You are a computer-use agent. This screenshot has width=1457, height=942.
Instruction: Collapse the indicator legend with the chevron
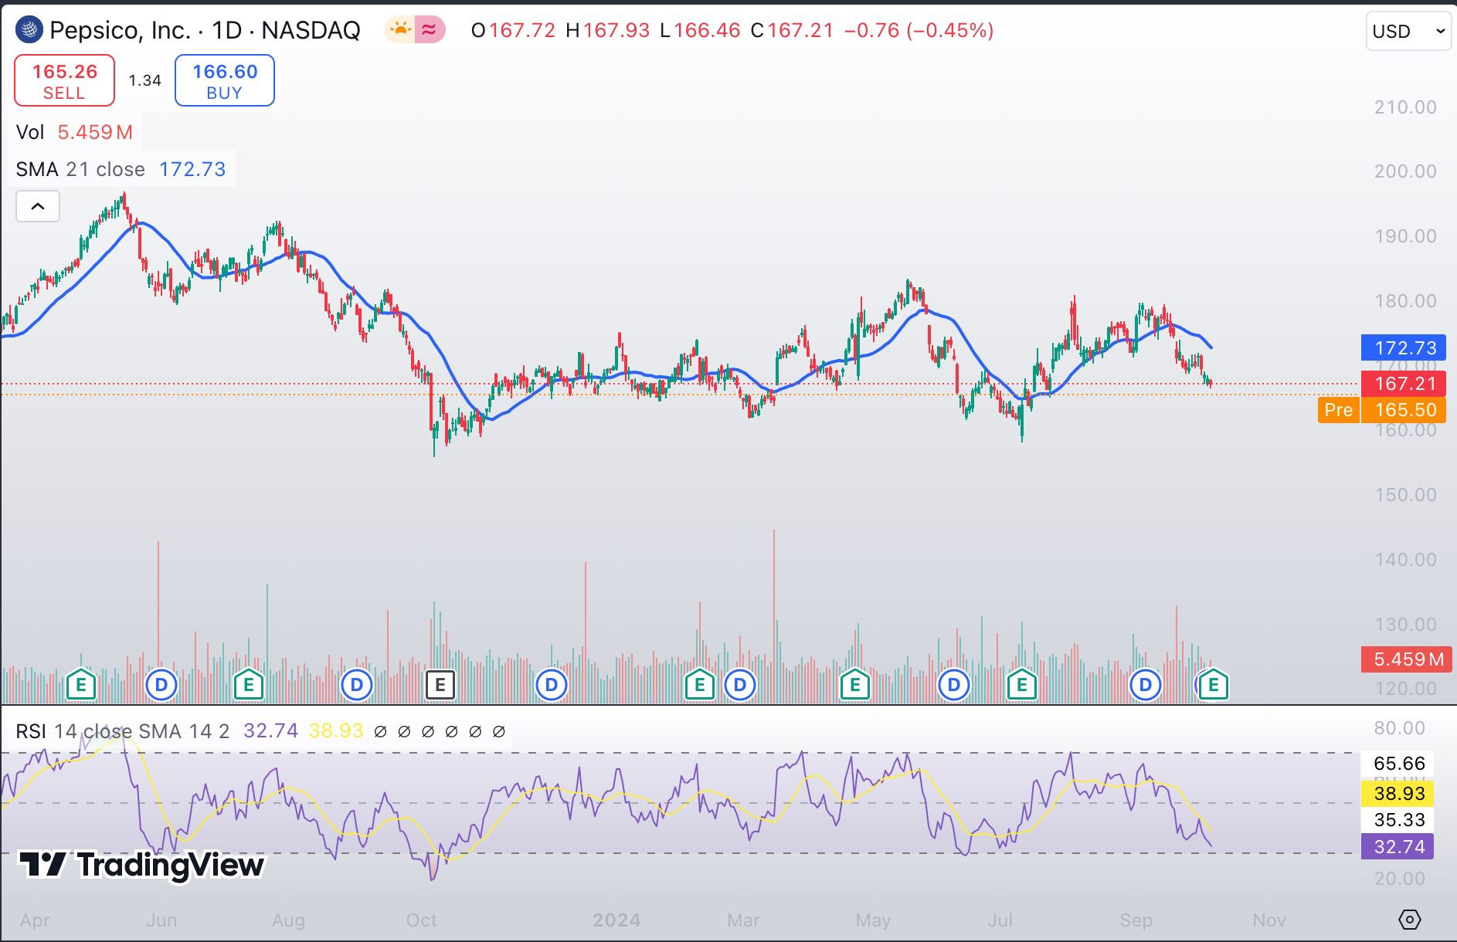coord(38,206)
